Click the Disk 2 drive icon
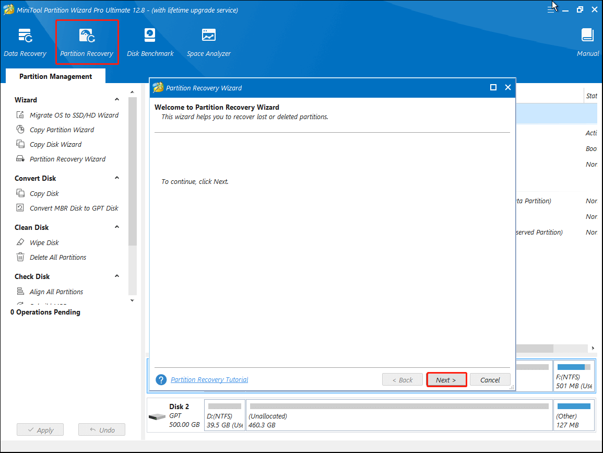The image size is (603, 453). pyautogui.click(x=157, y=417)
